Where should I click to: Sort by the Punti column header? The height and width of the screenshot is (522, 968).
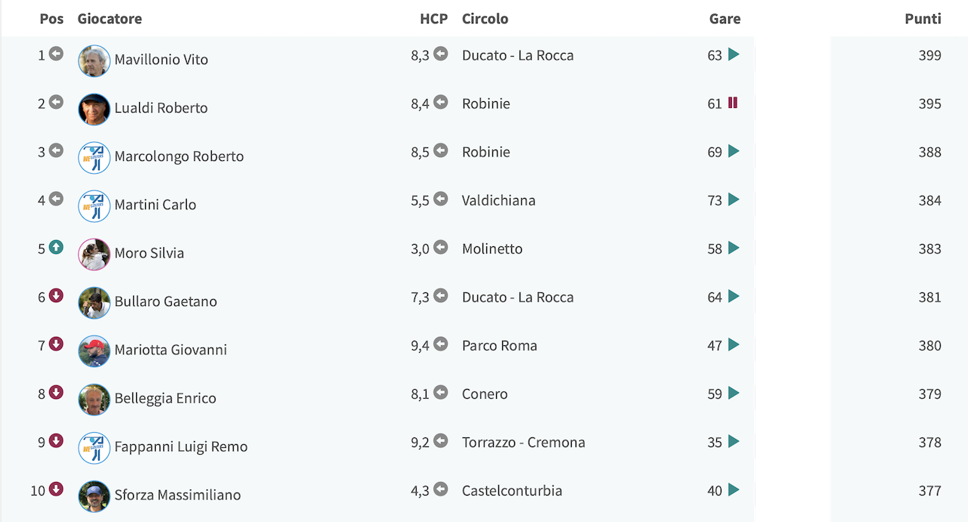pyautogui.click(x=923, y=19)
